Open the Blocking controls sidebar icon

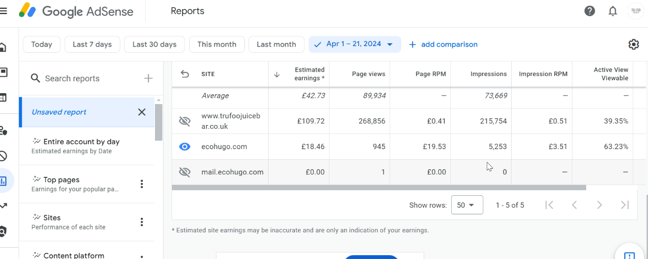tap(3, 155)
